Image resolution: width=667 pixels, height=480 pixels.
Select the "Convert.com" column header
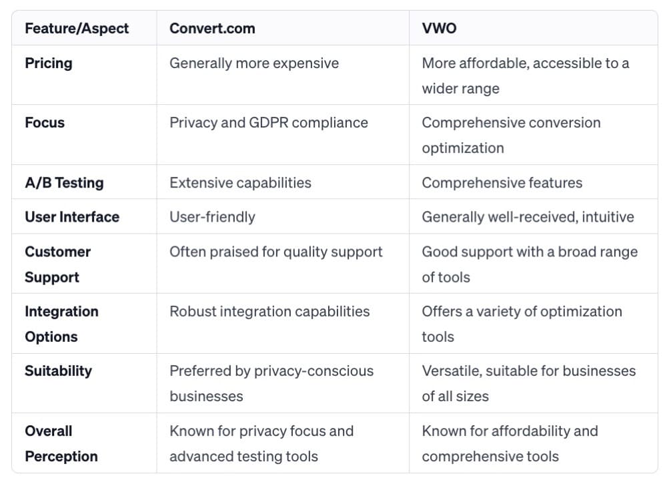click(212, 29)
